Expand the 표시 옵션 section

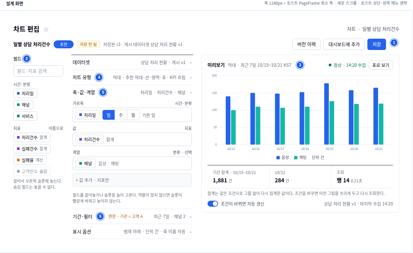pos(133,232)
